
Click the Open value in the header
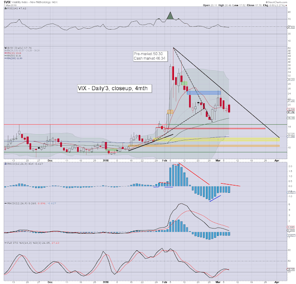click(x=213, y=5)
